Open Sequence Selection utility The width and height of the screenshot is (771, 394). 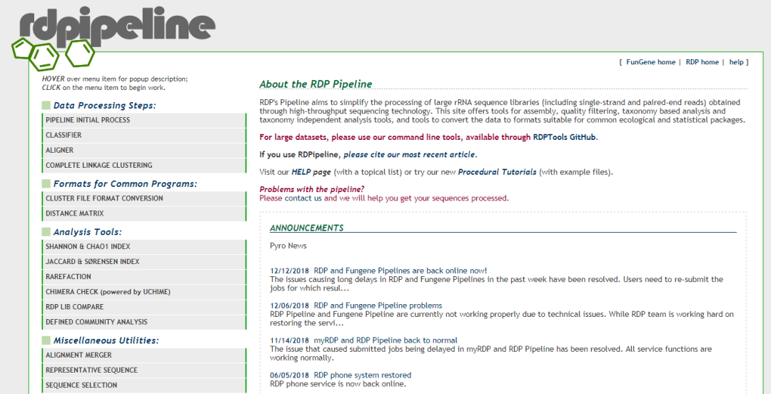(144, 385)
